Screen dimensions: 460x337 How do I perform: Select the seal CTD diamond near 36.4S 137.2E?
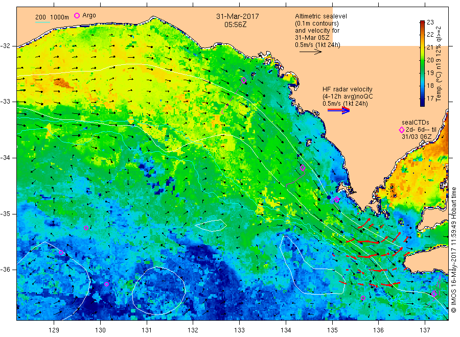[x=434, y=294]
